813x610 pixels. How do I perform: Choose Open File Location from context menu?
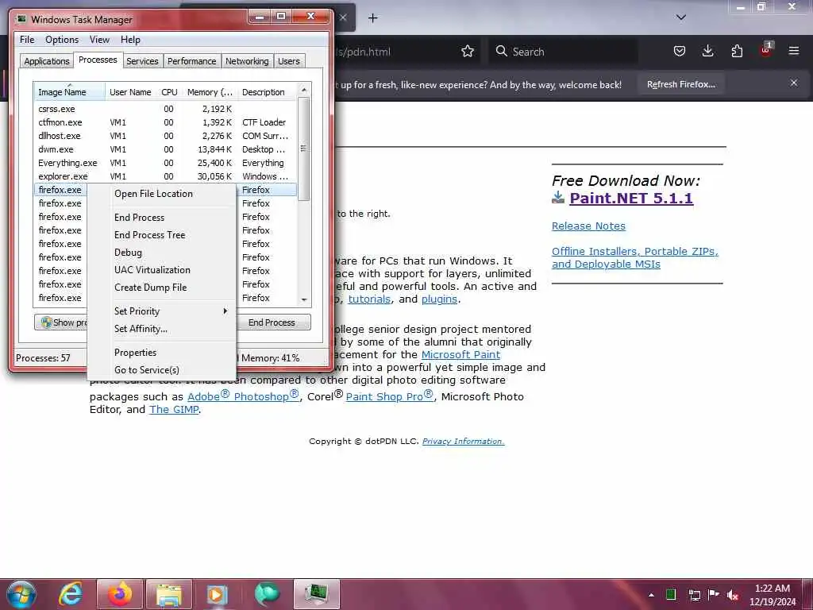pos(162,194)
